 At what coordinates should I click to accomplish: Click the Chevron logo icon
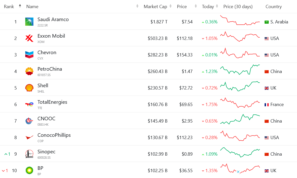tap(29, 55)
